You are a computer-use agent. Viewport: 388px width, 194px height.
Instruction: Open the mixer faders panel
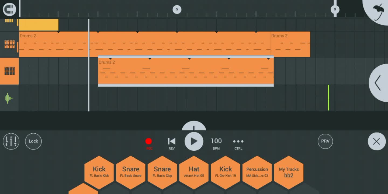(11, 141)
